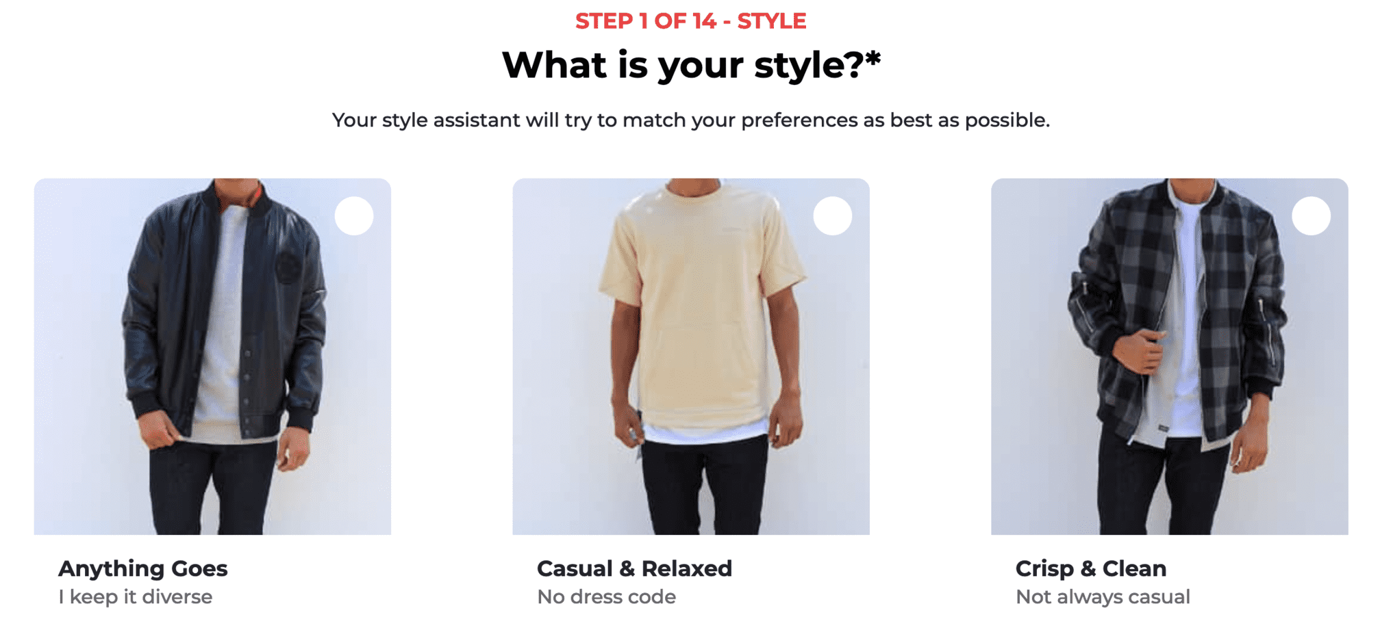Choose the "Anything Goes" title
The height and width of the screenshot is (632, 1380).
point(143,568)
